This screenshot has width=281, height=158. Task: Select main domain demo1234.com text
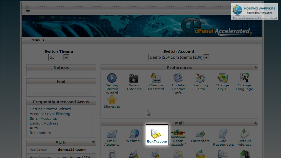tap(72, 149)
